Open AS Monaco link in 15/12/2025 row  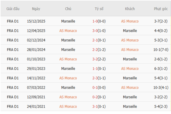[x=130, y=21]
